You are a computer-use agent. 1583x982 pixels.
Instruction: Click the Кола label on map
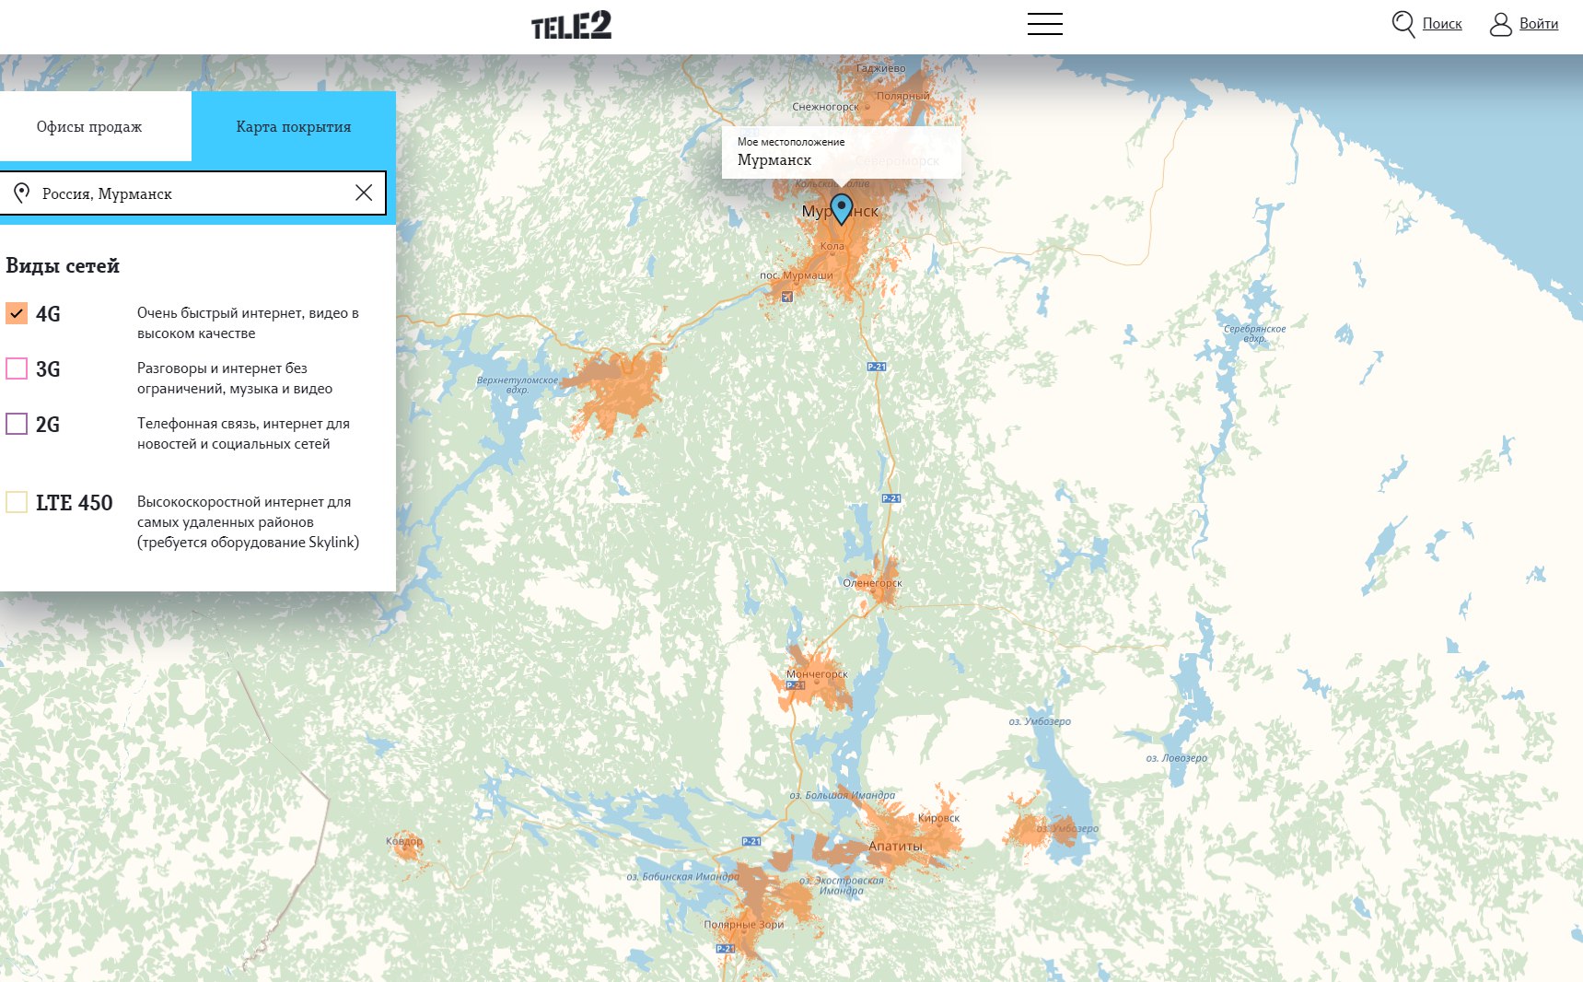click(x=832, y=246)
